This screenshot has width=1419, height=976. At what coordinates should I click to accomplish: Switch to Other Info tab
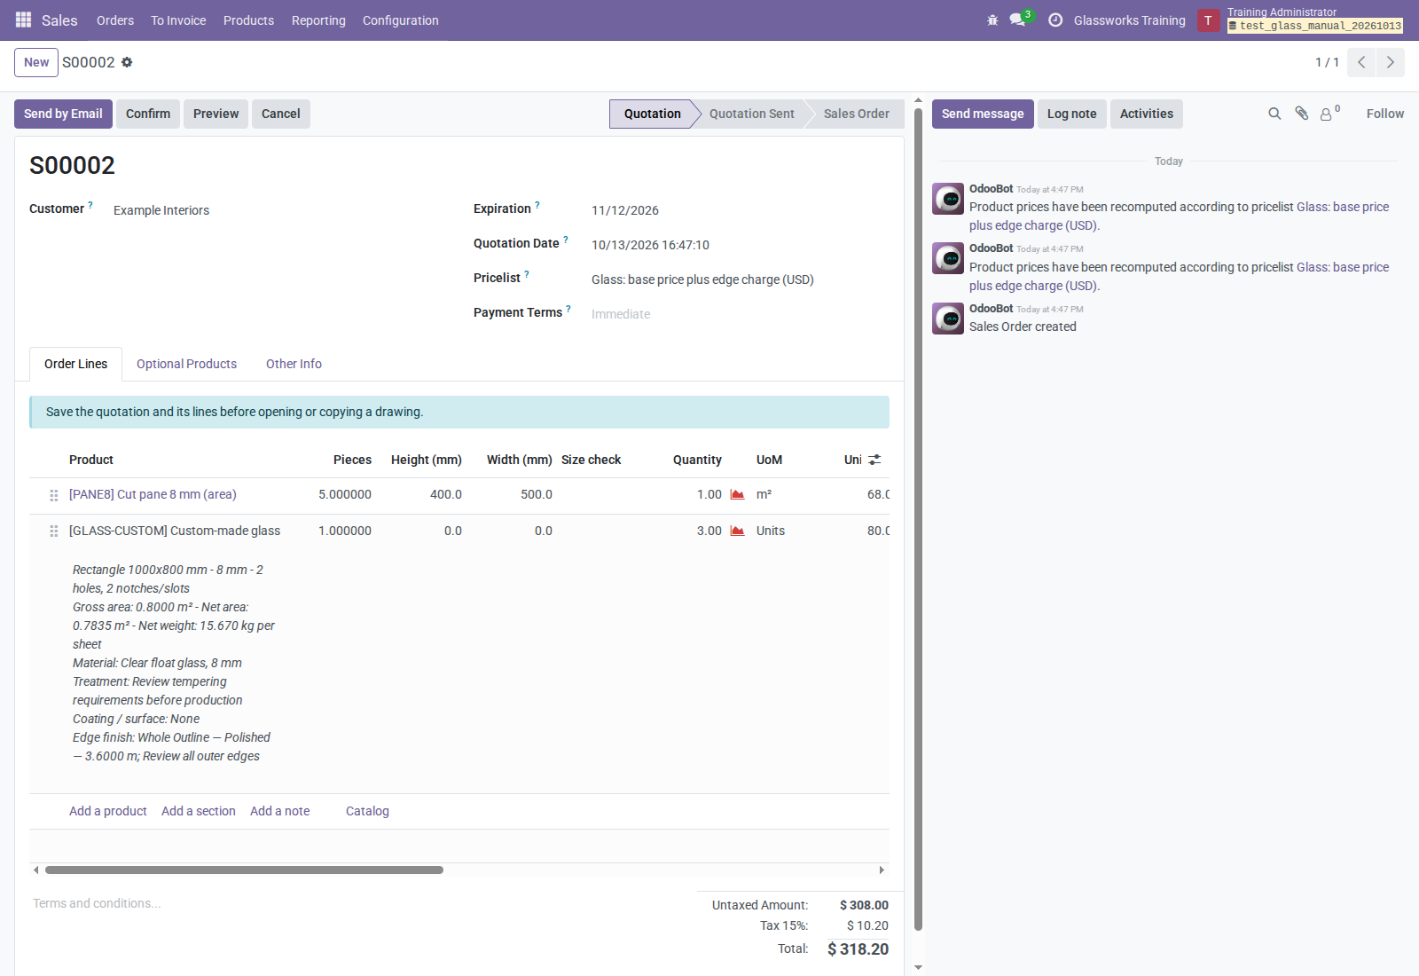pyautogui.click(x=294, y=364)
